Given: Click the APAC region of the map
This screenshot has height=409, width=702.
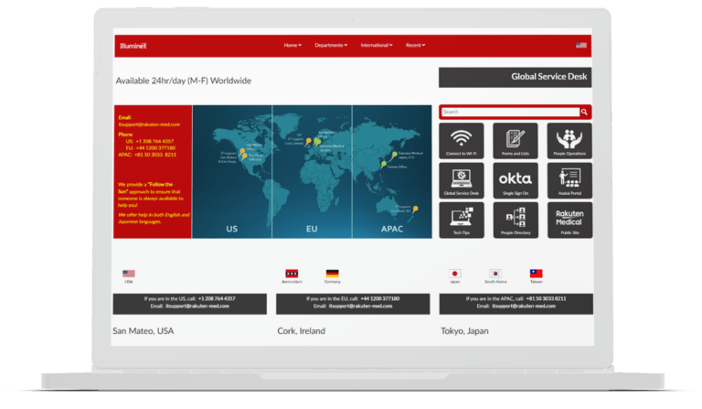Looking at the screenshot, I should click(392, 172).
